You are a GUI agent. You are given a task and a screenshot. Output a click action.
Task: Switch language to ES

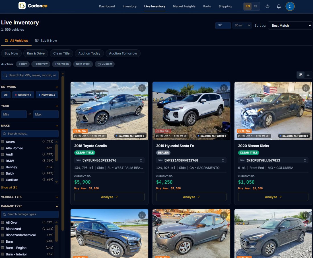(255, 6)
